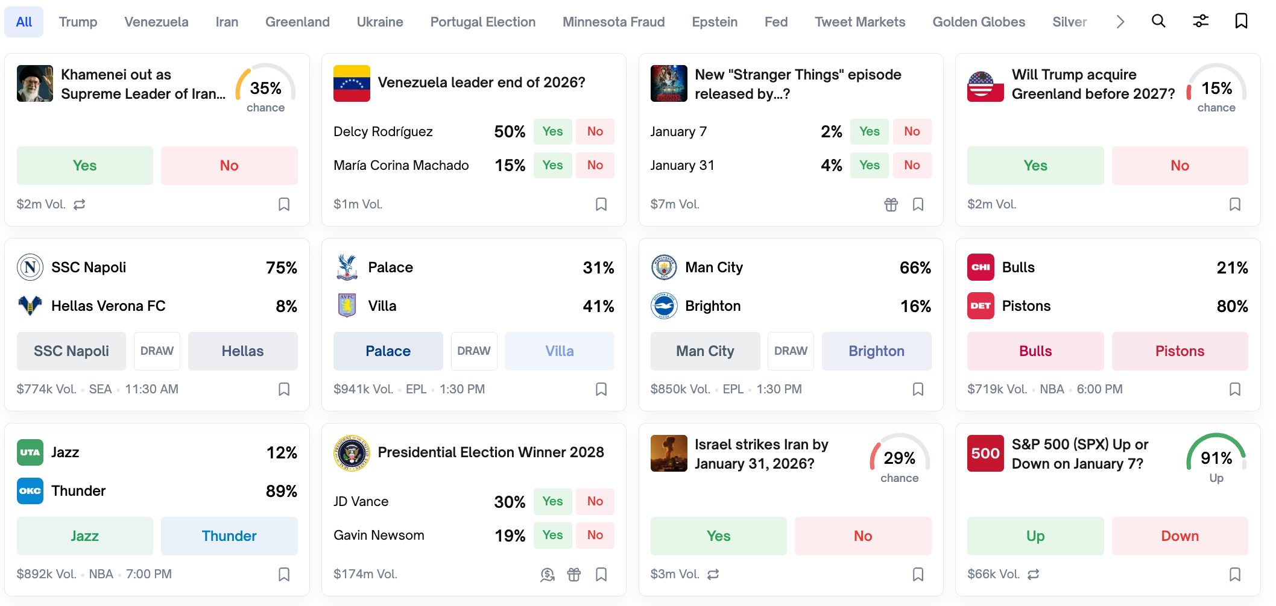The image size is (1276, 606).
Task: Click gift icon on Presidential Election card
Action: (x=573, y=575)
